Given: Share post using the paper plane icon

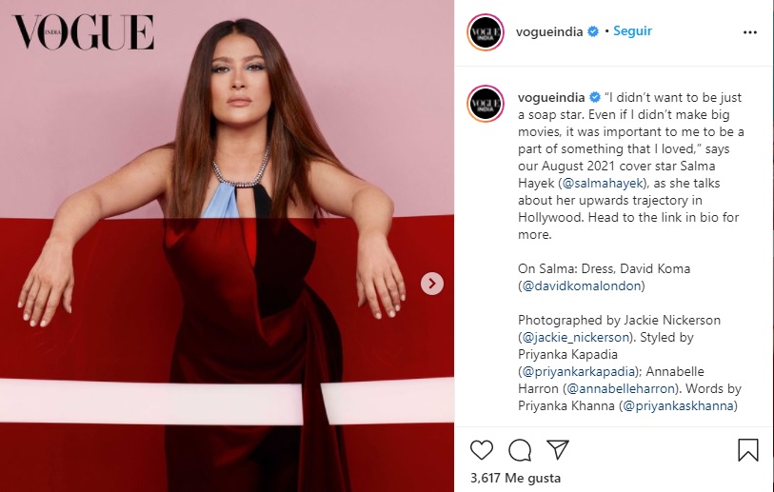Looking at the screenshot, I should (x=558, y=449).
